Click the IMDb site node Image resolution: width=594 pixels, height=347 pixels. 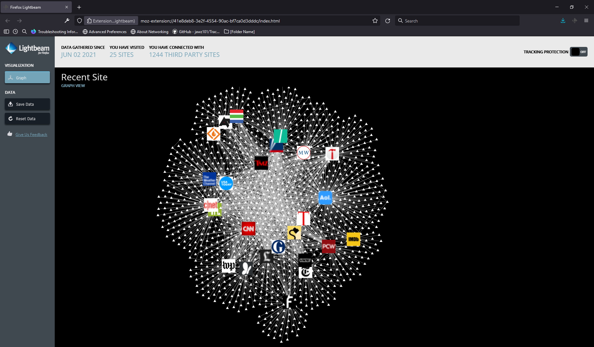(x=354, y=239)
